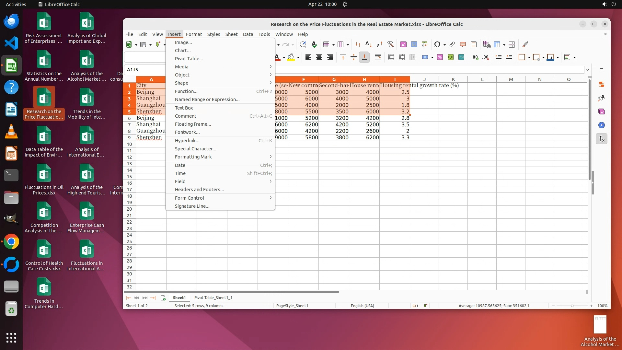Toggle Wrap Text button
The width and height of the screenshot is (622, 350).
coord(377,57)
